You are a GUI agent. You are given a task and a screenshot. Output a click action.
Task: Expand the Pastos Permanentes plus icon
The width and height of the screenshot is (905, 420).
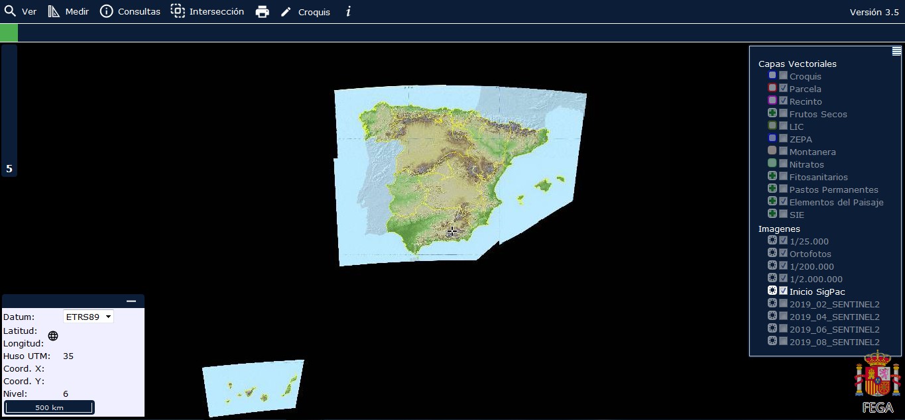coord(772,189)
